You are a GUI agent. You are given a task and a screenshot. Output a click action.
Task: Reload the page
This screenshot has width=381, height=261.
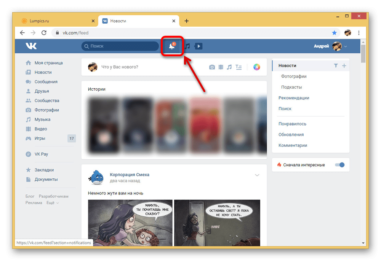[x=44, y=33]
